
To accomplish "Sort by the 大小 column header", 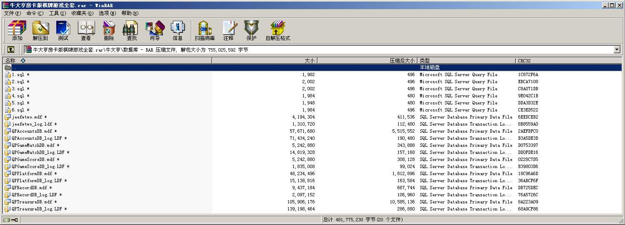I will tap(265, 61).
